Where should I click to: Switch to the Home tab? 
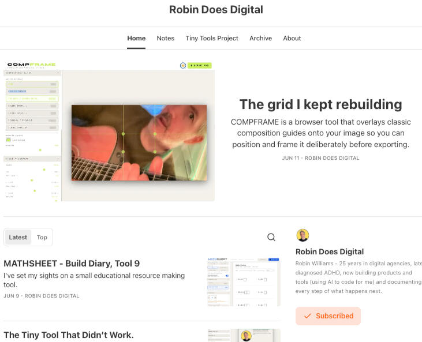pos(136,39)
